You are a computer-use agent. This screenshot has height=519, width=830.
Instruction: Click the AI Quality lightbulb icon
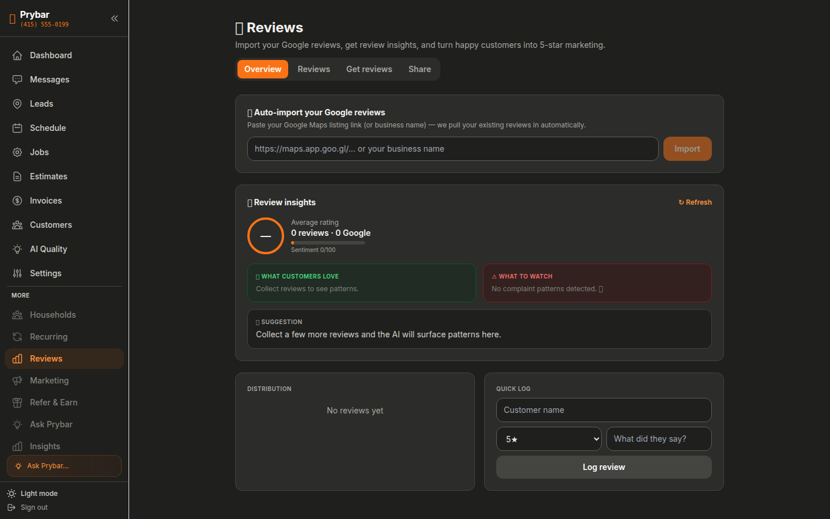17,249
